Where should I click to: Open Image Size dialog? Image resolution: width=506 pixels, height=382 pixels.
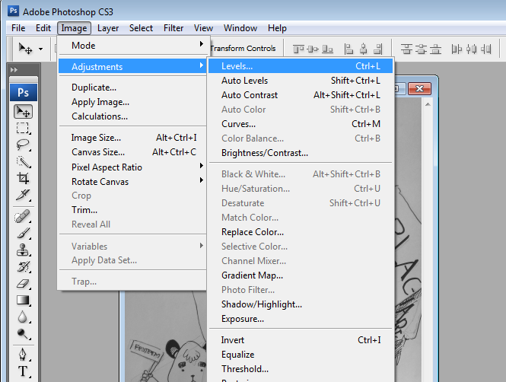[132, 138]
